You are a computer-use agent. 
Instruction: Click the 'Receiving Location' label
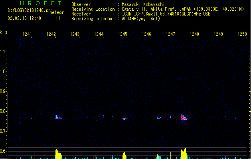[93, 9]
